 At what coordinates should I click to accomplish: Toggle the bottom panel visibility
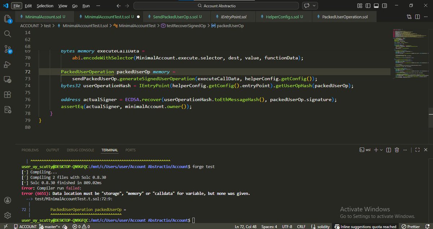(x=376, y=6)
